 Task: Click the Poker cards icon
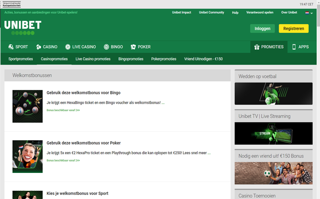tap(133, 47)
